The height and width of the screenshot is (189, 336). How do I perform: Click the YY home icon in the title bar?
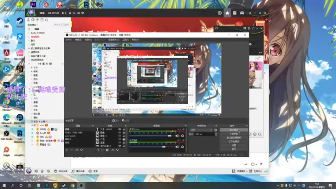pyautogui.click(x=227, y=13)
